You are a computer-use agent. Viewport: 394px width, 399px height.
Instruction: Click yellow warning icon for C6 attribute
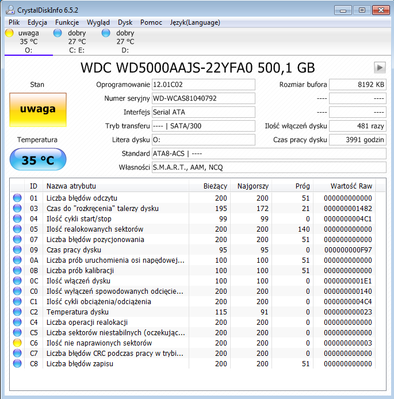click(x=17, y=343)
